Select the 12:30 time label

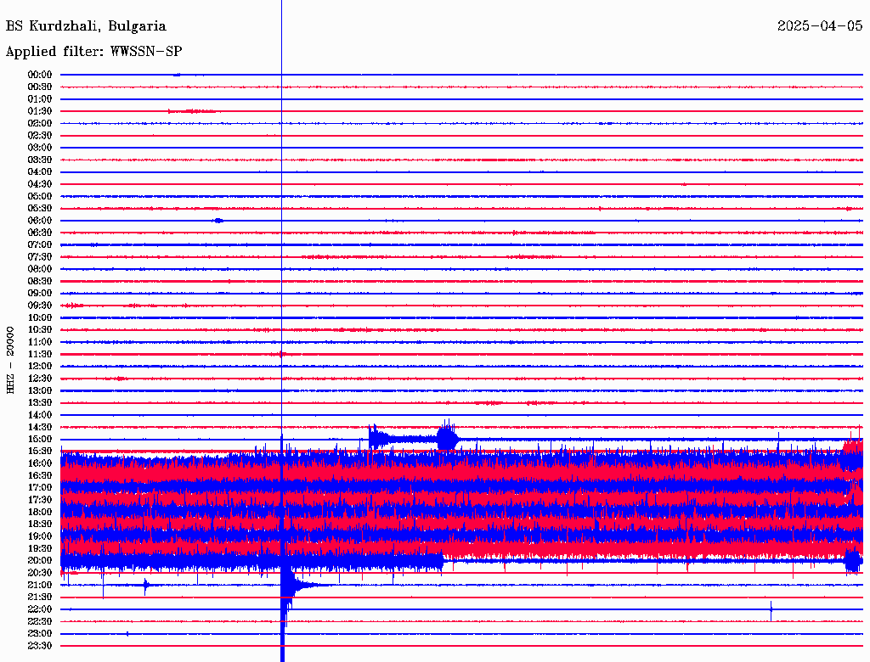pyautogui.click(x=40, y=379)
